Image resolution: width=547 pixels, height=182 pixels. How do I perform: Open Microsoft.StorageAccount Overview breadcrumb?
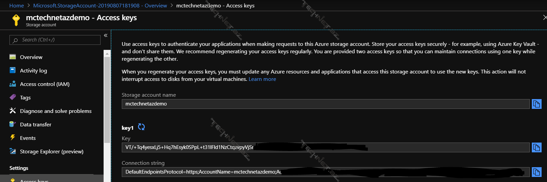click(x=100, y=5)
